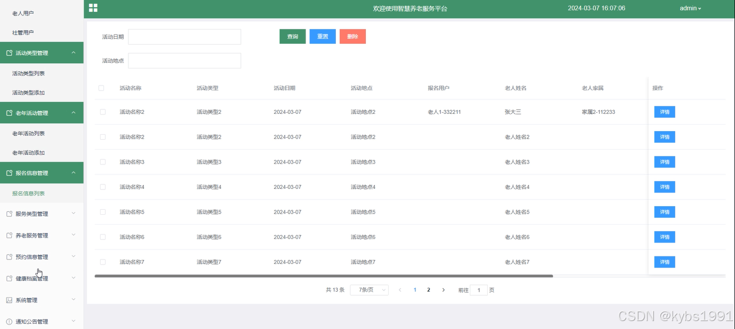The image size is (735, 329).
Task: Click the table's horizontal scrollbar
Action: pyautogui.click(x=323, y=276)
